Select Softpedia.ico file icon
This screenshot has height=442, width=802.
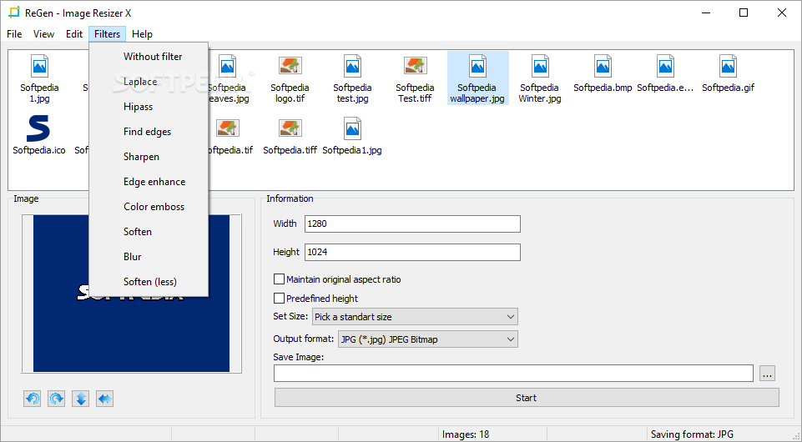tap(39, 128)
